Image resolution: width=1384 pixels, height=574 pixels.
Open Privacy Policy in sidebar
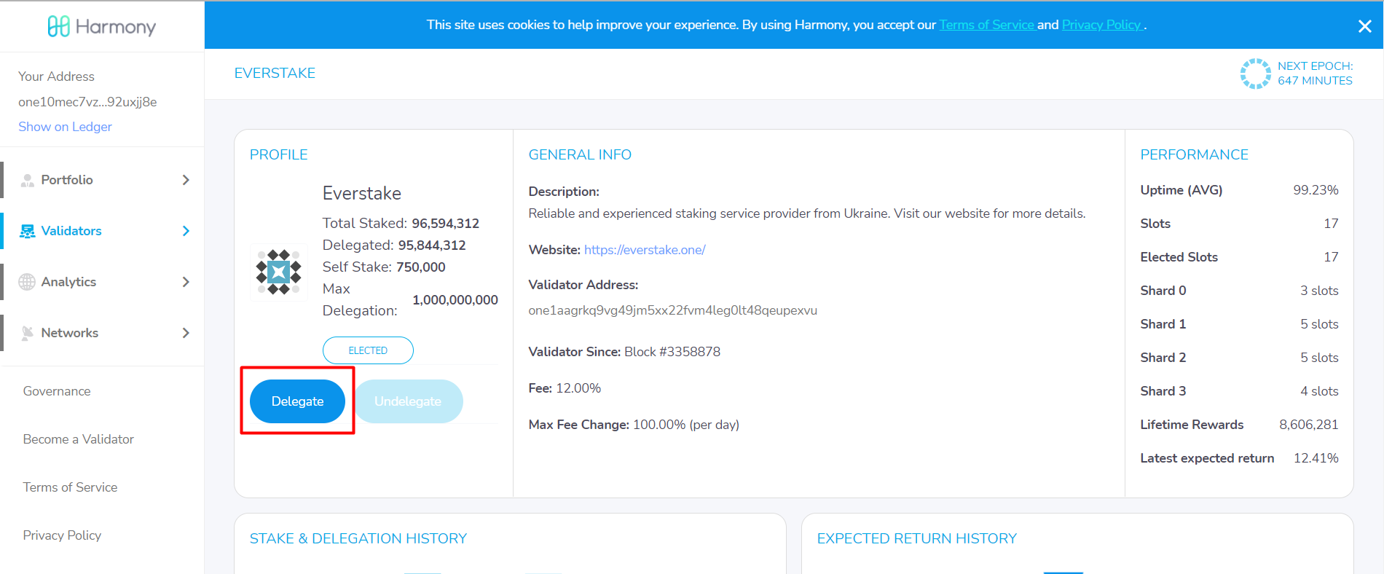click(x=62, y=535)
